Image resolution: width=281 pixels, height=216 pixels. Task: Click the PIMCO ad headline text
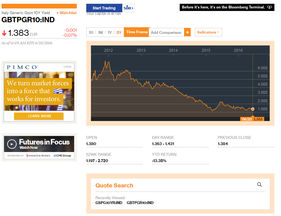pos(37,91)
